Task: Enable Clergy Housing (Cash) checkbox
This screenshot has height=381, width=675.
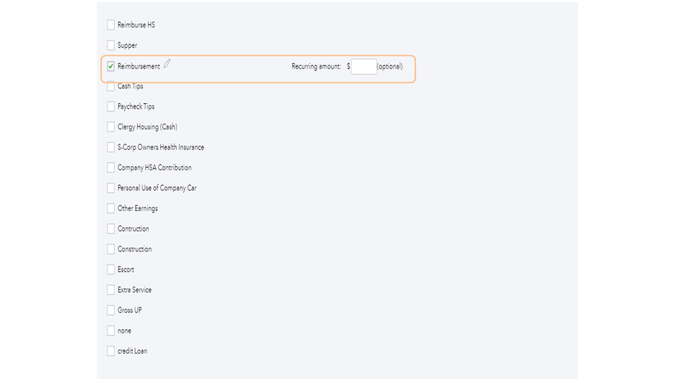Action: (111, 127)
